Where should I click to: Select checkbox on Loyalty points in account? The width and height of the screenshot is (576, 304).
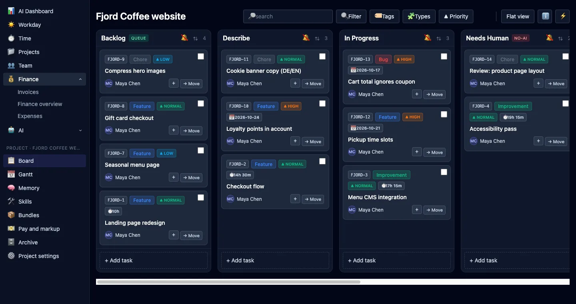coord(322,104)
